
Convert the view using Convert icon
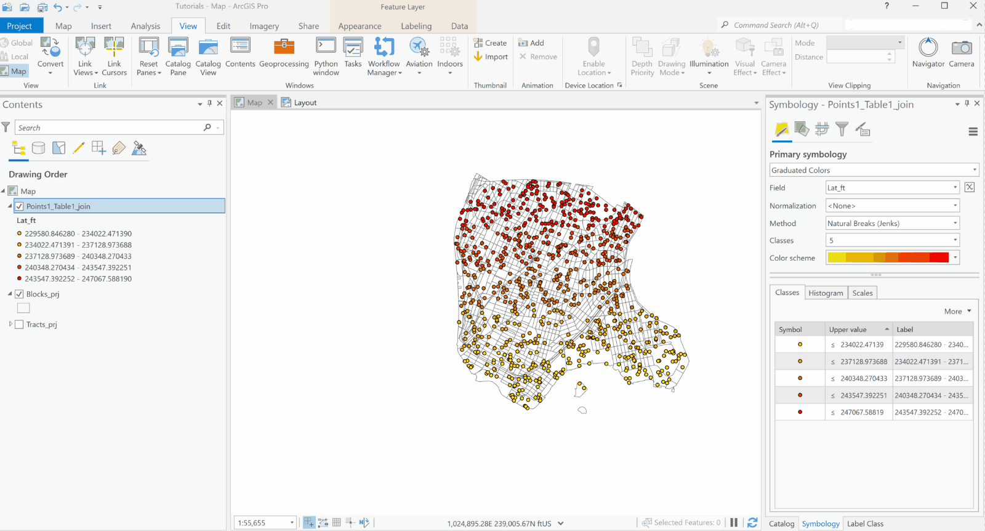click(x=50, y=56)
